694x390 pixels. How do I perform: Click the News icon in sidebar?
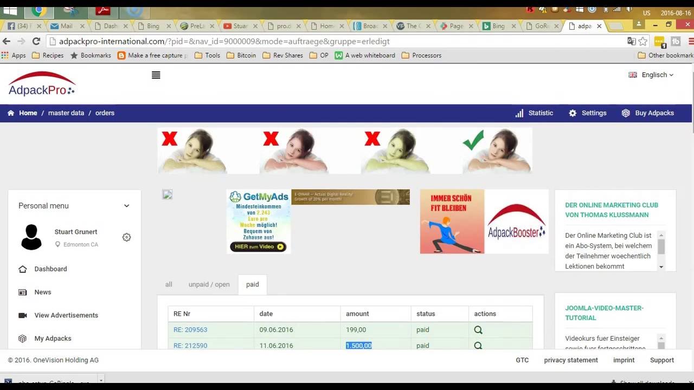(x=23, y=292)
